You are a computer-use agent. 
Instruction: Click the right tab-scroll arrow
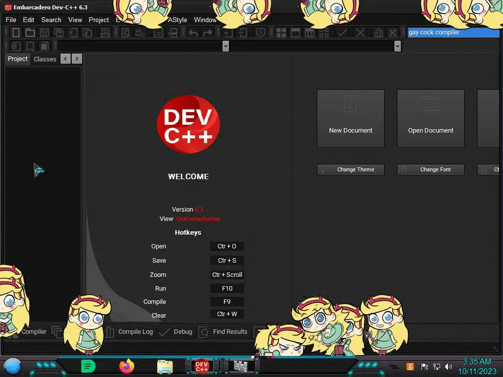[77, 59]
